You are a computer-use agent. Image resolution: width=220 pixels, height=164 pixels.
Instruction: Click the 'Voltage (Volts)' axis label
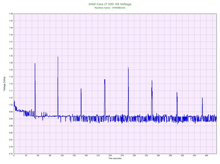[5, 84]
